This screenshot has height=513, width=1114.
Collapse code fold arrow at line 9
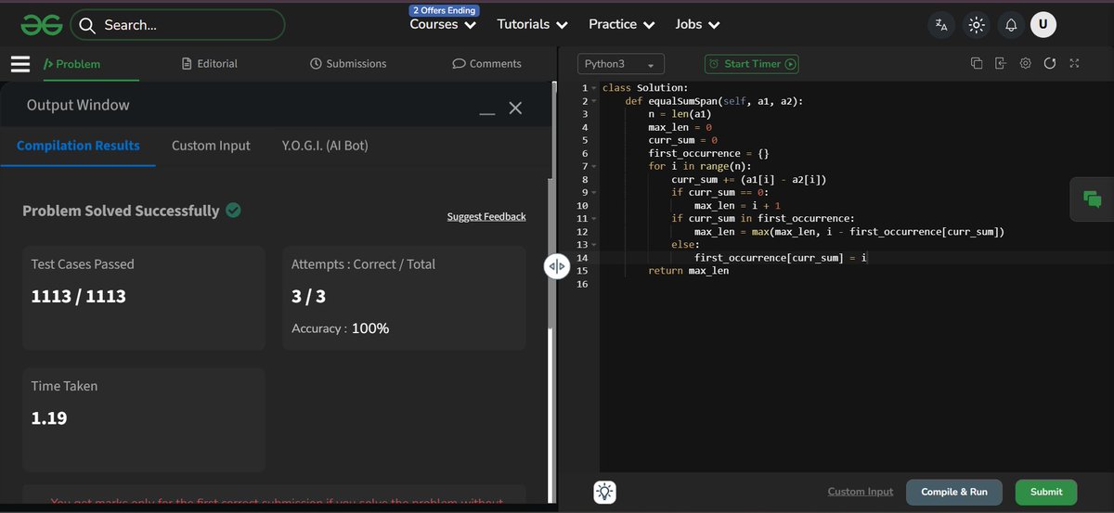coord(593,192)
